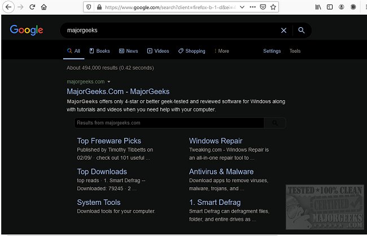This screenshot has height=236, width=367.
Task: Switch to the News tab
Action: point(129,51)
